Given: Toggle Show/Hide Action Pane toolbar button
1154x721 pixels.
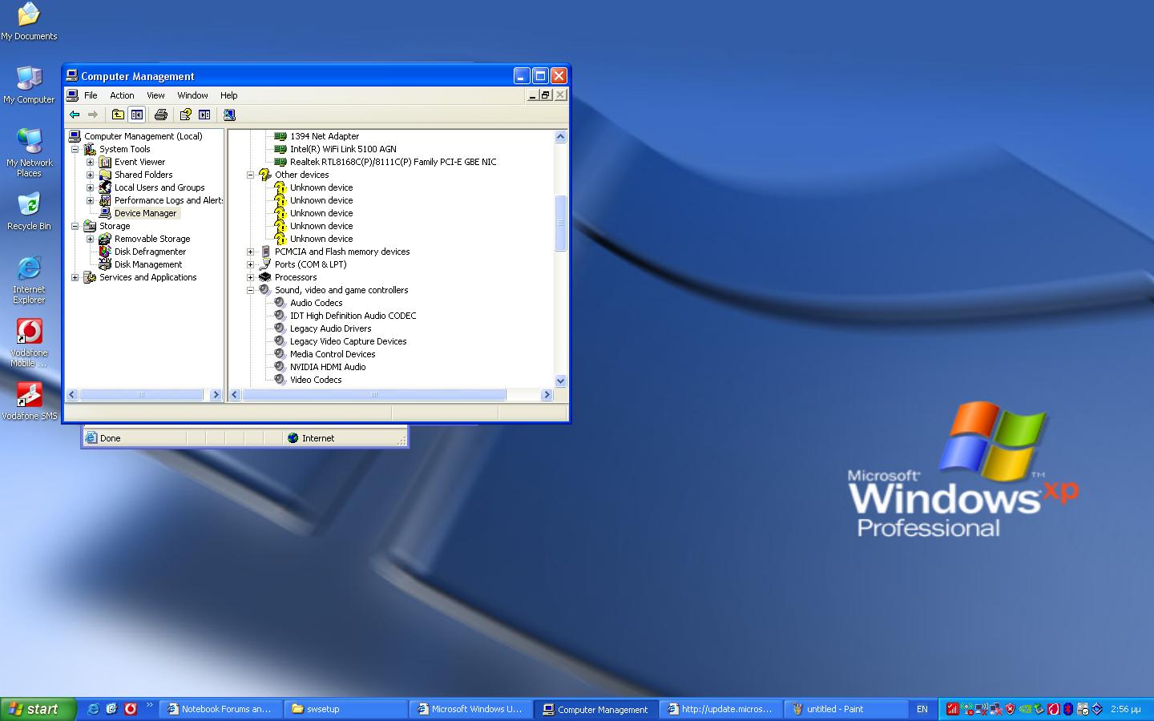Looking at the screenshot, I should [x=204, y=115].
